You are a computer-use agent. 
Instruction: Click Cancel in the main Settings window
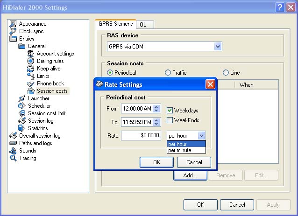[x=237, y=205]
